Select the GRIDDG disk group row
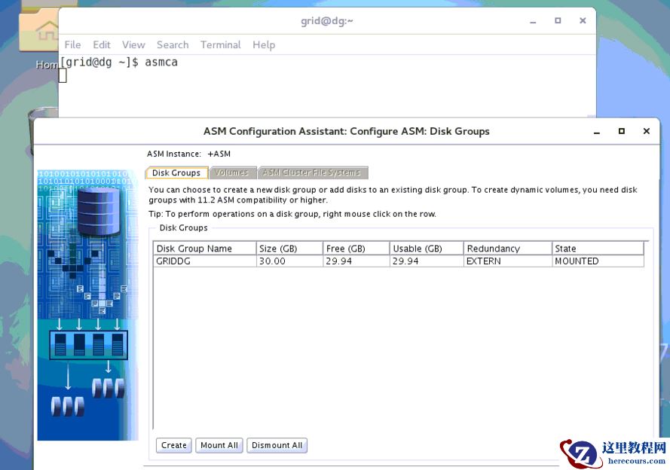The height and width of the screenshot is (470, 670). pos(203,261)
